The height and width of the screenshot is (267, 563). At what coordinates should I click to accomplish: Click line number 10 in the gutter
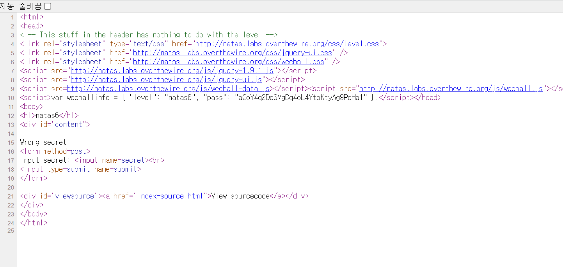[11, 97]
